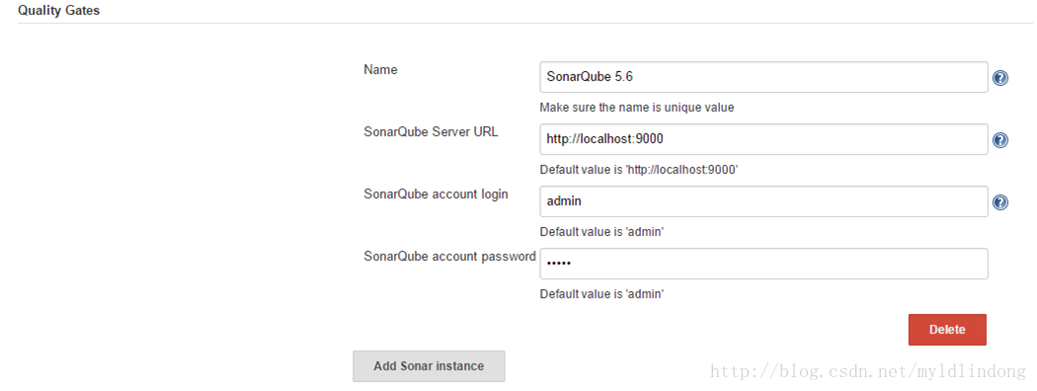Click the divider line under Quality Gates
The image size is (1037, 391).
(x=525, y=23)
